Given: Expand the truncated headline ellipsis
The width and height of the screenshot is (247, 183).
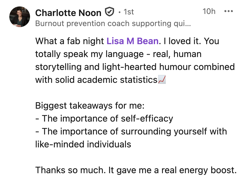Looking at the screenshot, I should (188, 24).
